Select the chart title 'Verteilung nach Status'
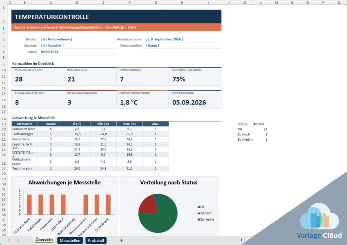This screenshot has height=245, width=347. [169, 183]
